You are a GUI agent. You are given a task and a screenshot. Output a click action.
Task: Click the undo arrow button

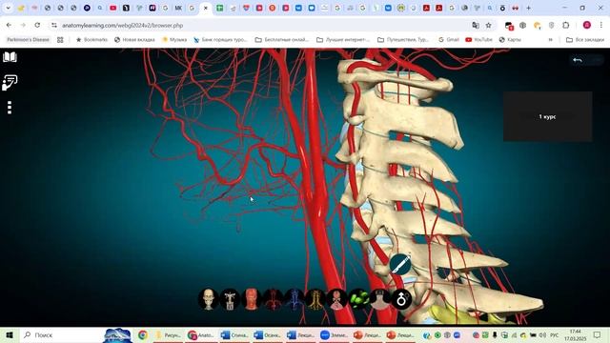[x=578, y=60]
